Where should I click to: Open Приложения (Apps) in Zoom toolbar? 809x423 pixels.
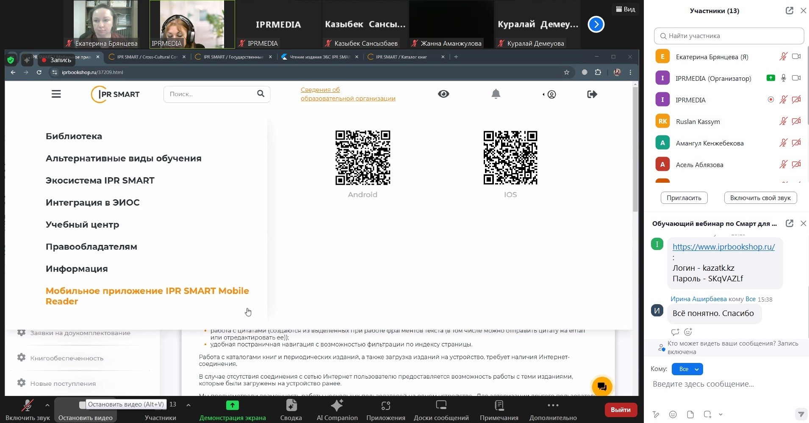pyautogui.click(x=385, y=410)
